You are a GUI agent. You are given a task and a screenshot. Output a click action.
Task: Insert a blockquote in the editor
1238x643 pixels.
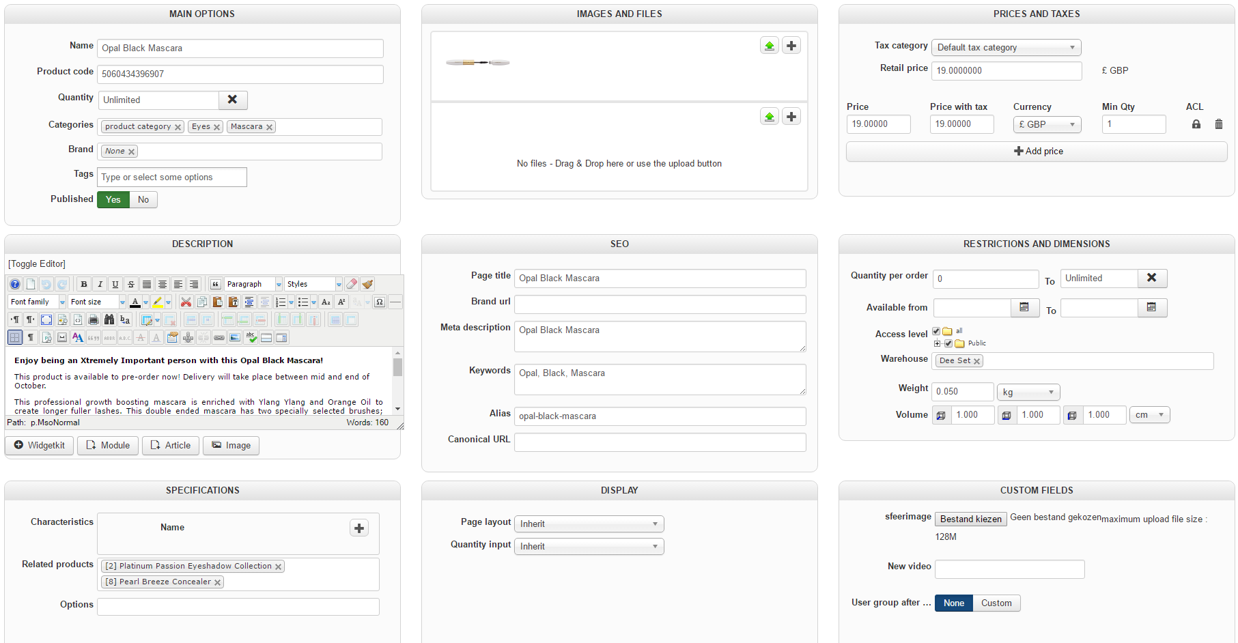pos(216,284)
